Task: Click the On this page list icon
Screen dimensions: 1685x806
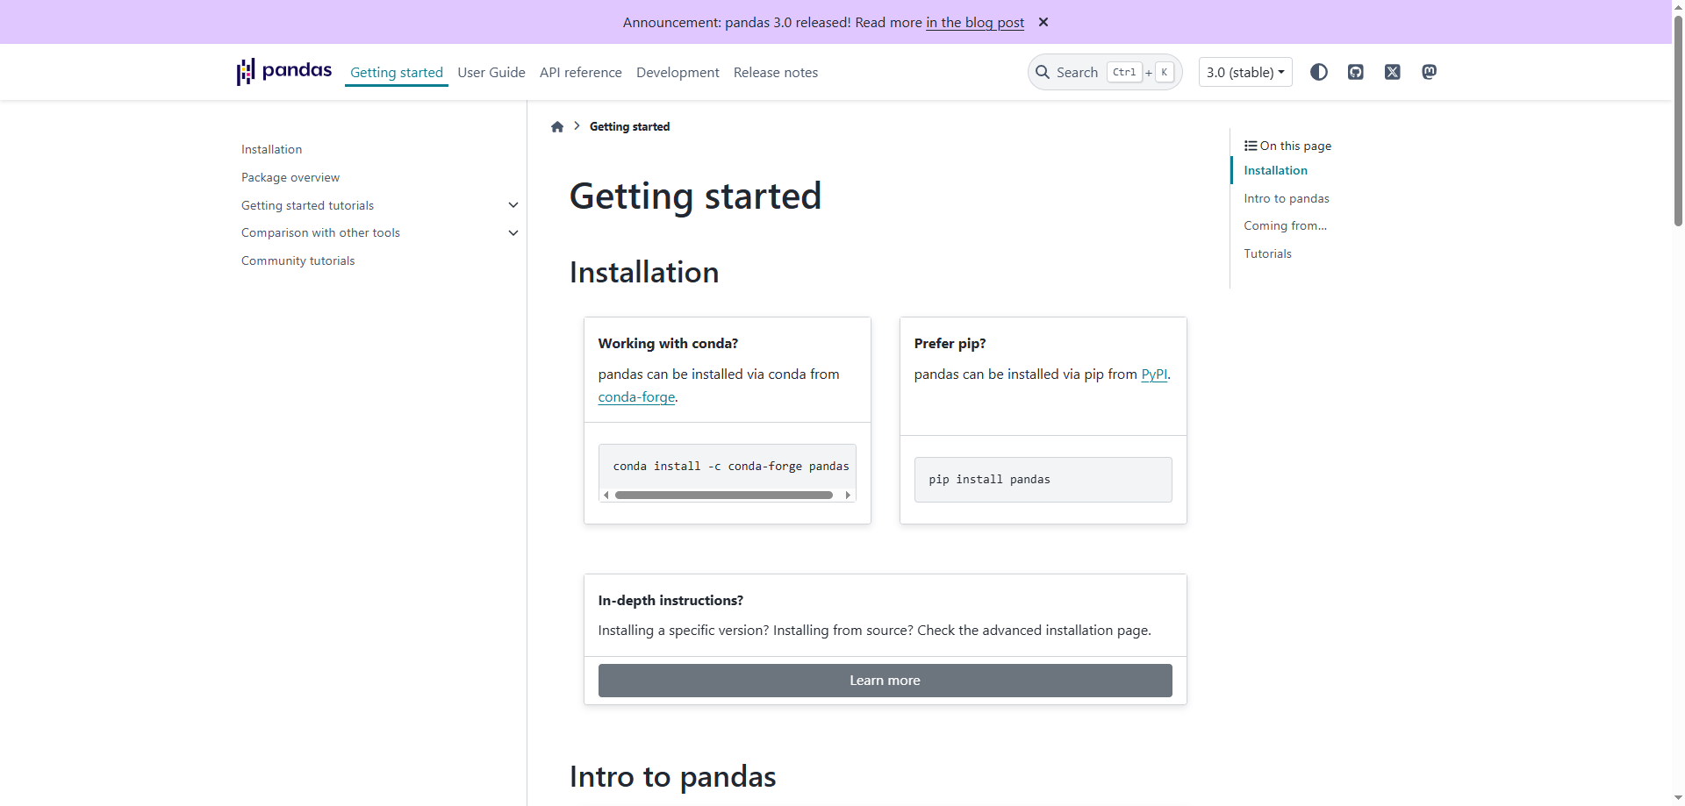Action: pyautogui.click(x=1251, y=145)
